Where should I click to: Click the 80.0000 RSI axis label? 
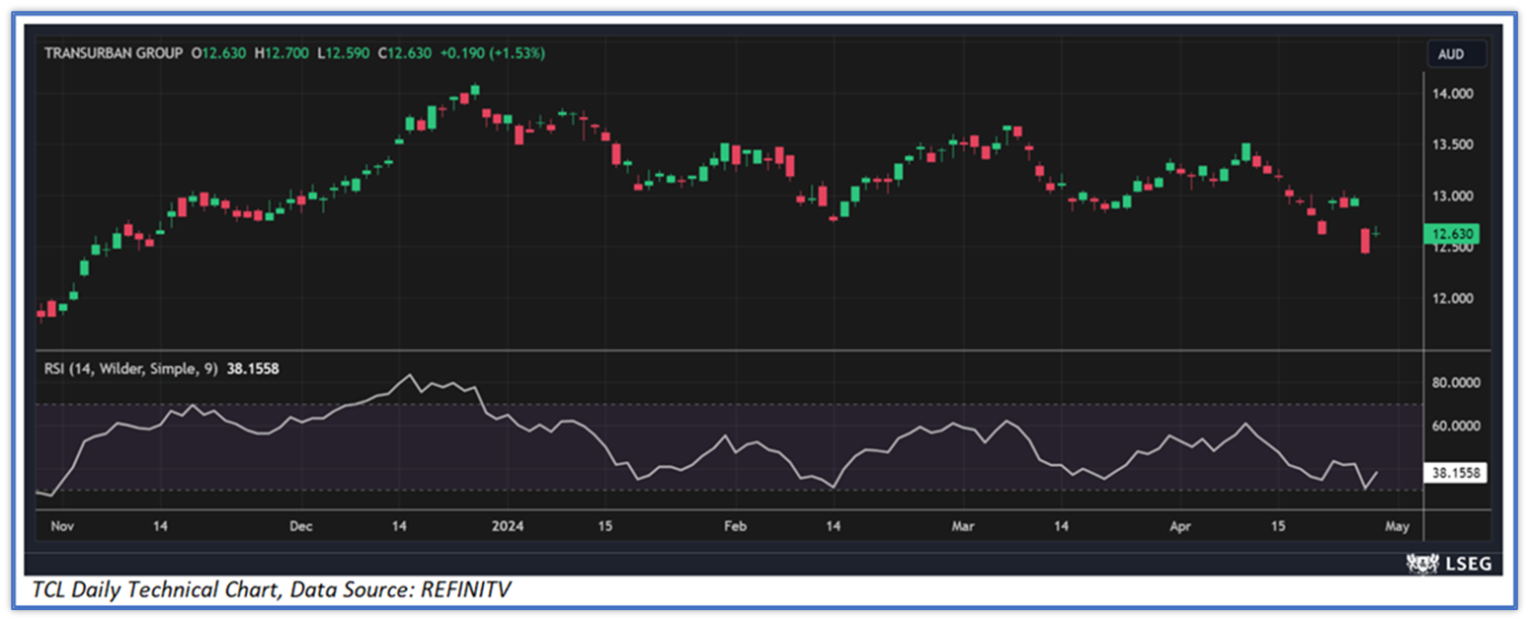[x=1458, y=383]
